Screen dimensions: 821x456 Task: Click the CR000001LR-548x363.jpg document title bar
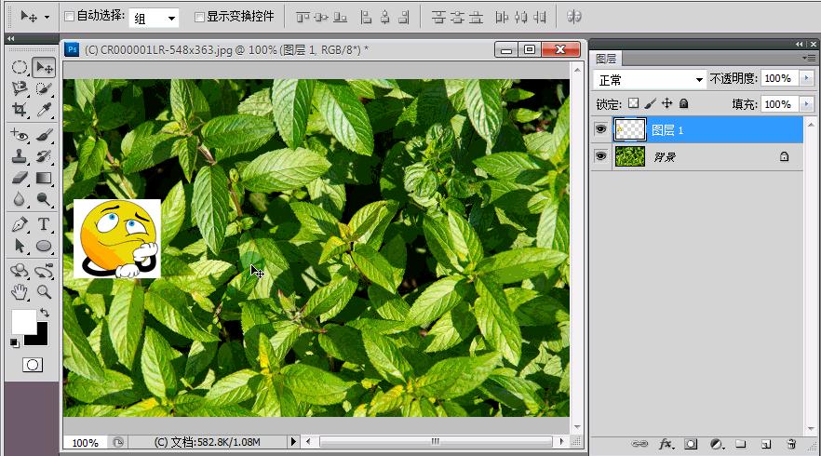click(279, 49)
